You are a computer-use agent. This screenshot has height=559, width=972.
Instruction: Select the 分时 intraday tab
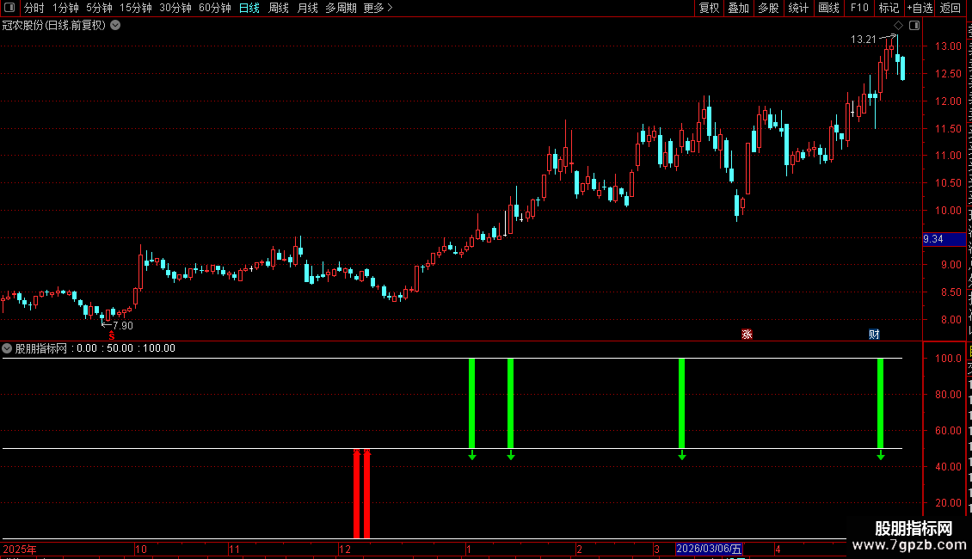click(x=34, y=8)
